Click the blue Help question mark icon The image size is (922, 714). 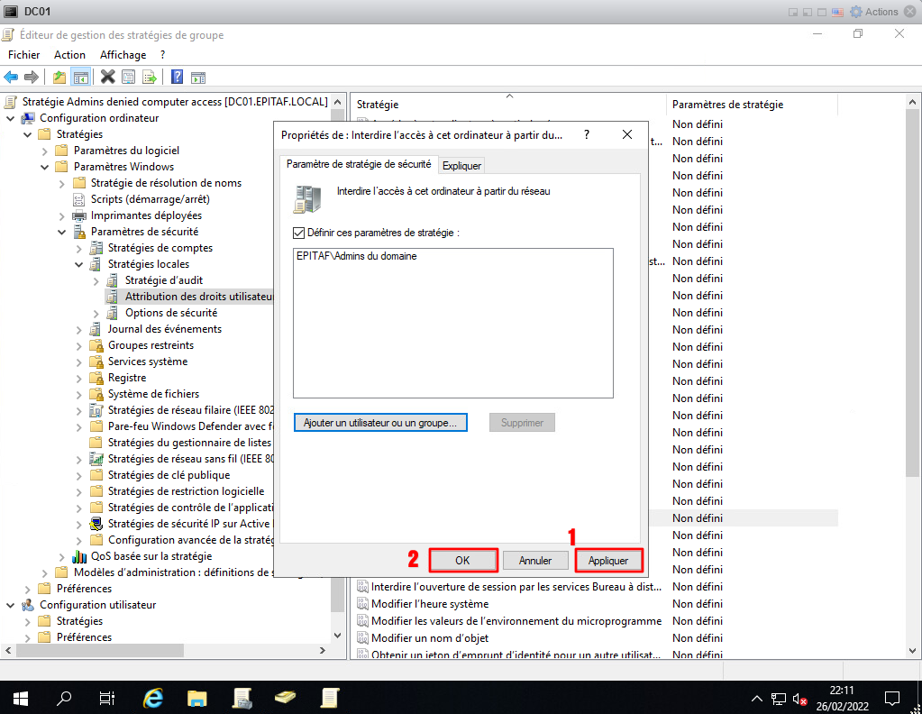[178, 77]
